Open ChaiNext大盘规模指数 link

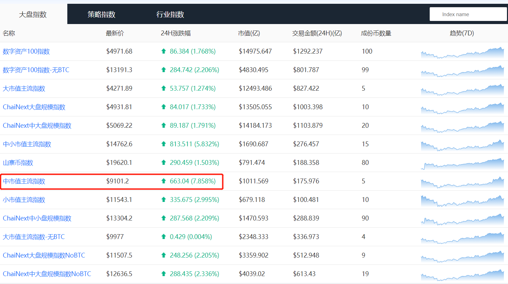pyautogui.click(x=34, y=107)
